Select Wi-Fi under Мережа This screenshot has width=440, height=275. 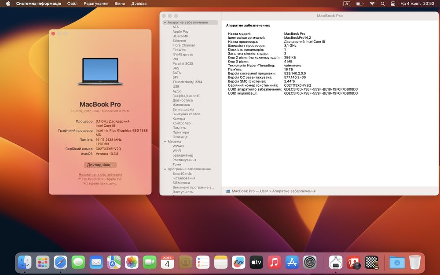click(x=177, y=150)
